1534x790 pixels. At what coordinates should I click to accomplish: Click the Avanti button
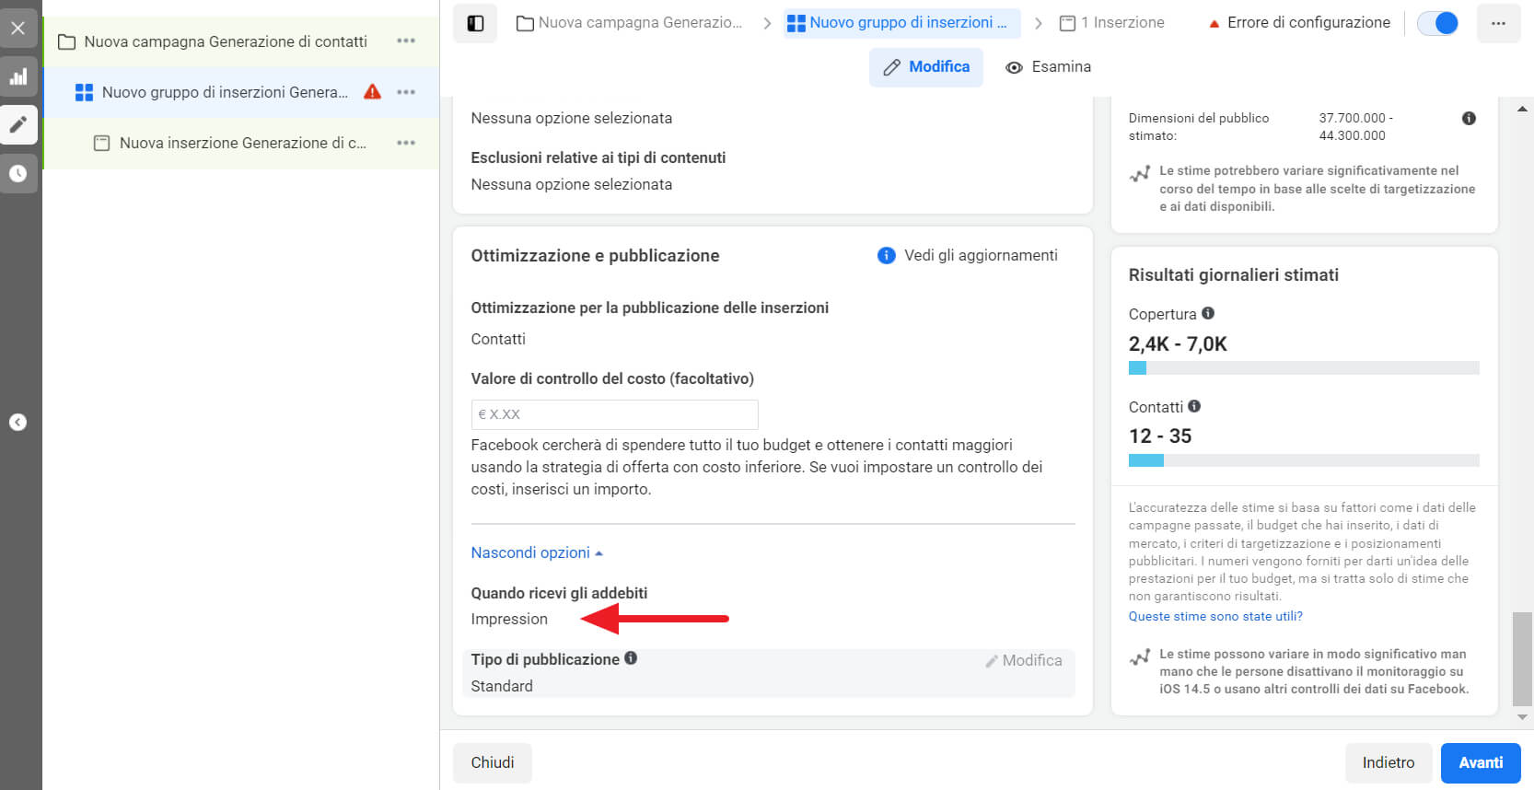click(1481, 762)
